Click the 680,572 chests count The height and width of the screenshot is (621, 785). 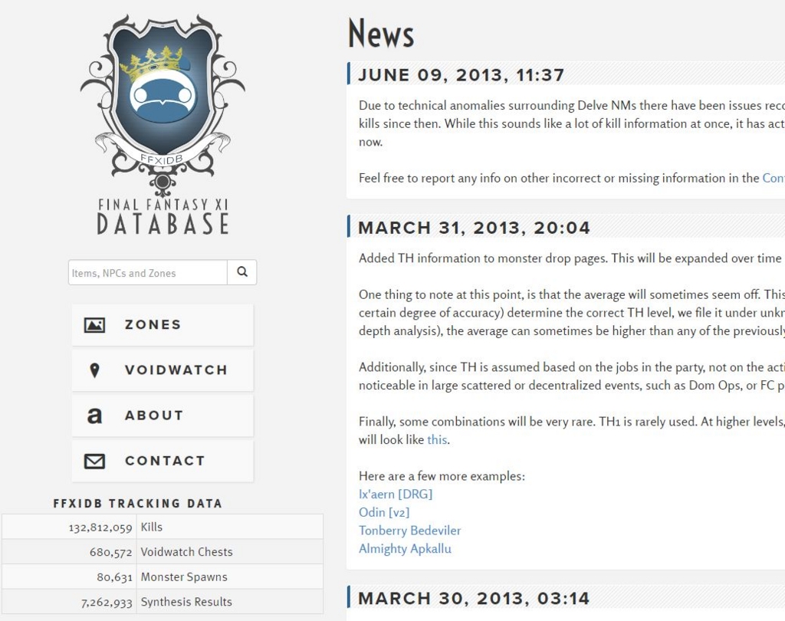(110, 552)
